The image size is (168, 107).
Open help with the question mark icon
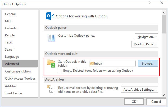pyautogui.click(x=150, y=3)
